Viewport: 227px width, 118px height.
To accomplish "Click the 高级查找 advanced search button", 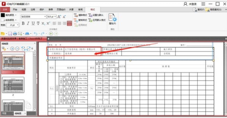I will [214, 10].
